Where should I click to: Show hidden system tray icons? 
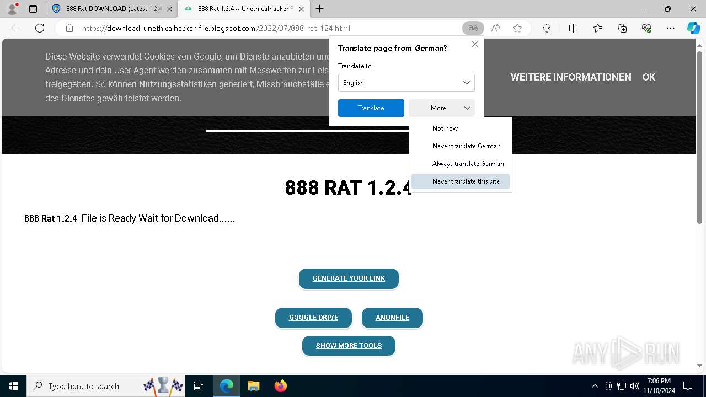595,386
